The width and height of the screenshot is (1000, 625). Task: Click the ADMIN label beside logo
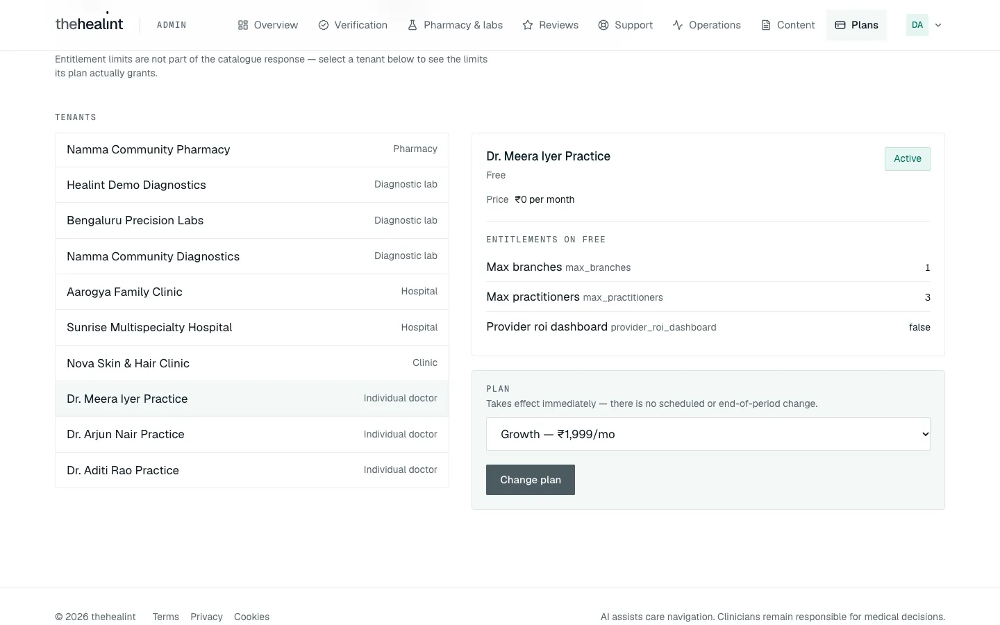[172, 25]
